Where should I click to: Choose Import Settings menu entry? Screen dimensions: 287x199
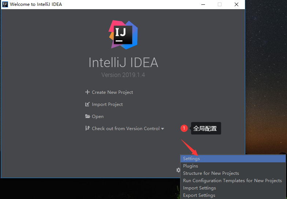[200, 188]
